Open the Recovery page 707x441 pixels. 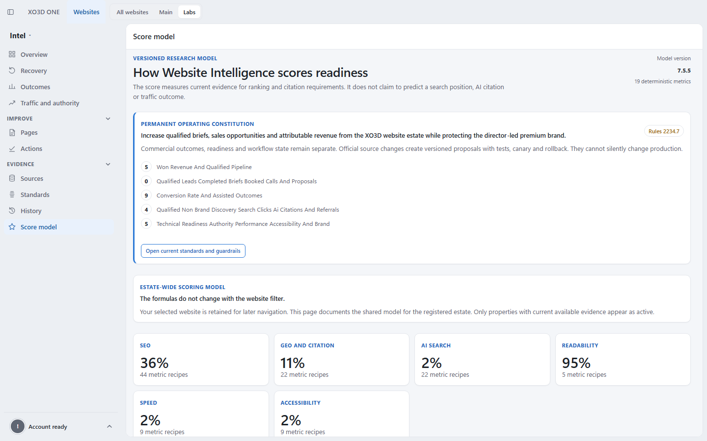pos(59,71)
